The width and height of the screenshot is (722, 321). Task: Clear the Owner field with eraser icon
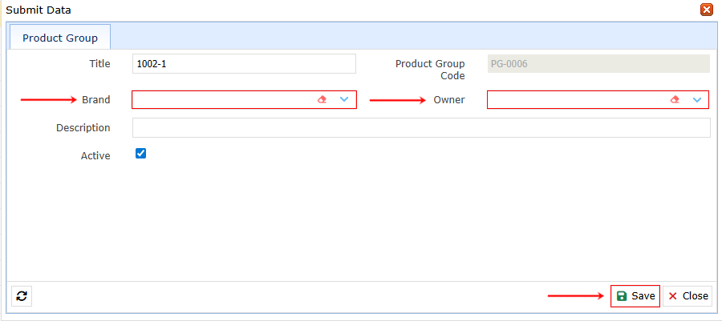[x=675, y=99]
